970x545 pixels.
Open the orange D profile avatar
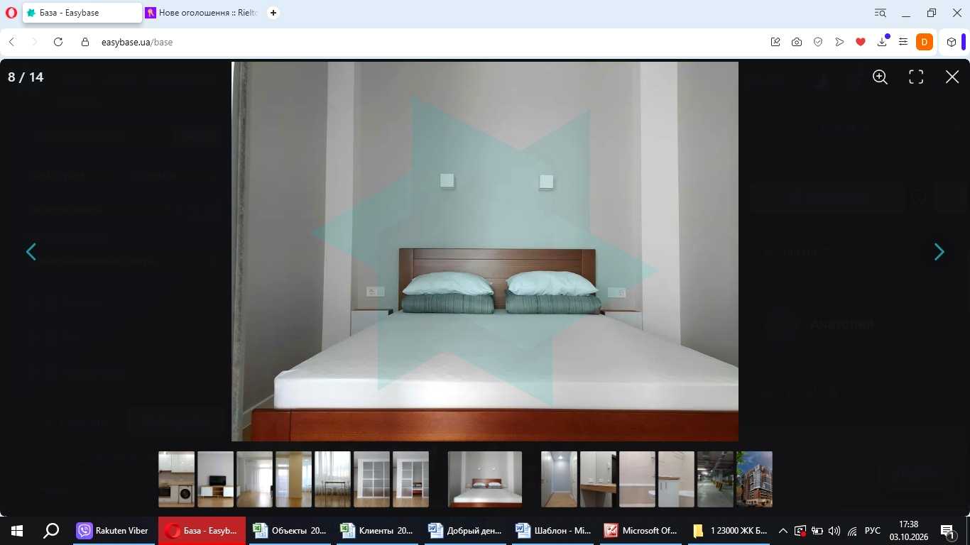(924, 42)
